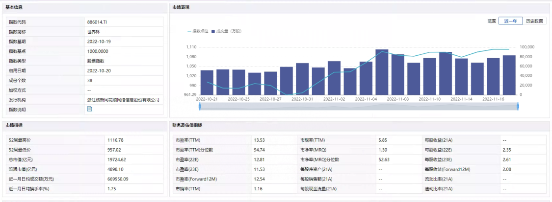Click the index code 886014.TI

click(x=97, y=22)
